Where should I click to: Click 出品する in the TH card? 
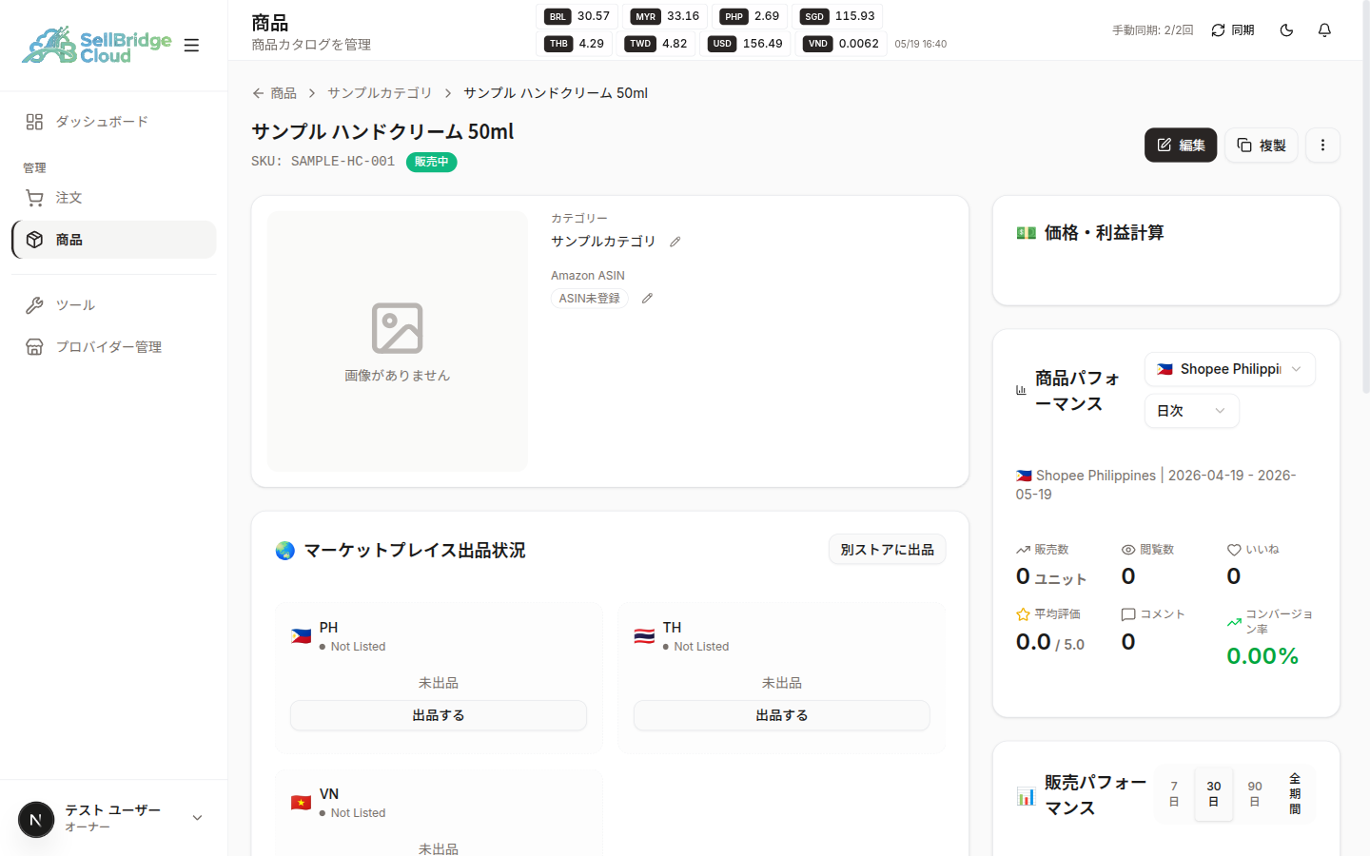click(x=782, y=715)
